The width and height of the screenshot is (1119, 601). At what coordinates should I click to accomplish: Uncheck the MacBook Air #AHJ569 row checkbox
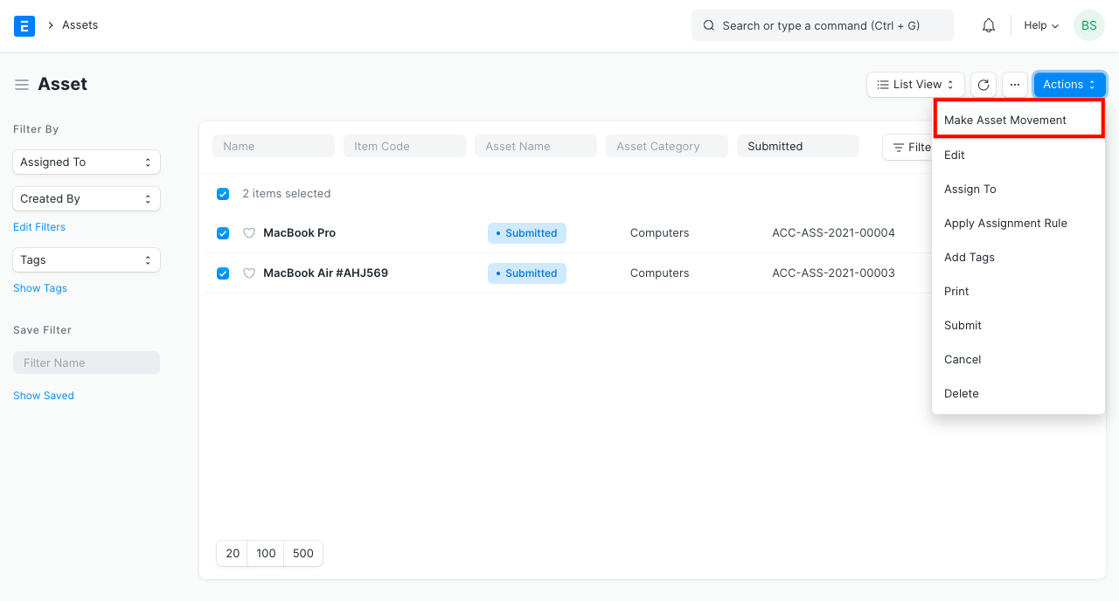[x=223, y=273]
